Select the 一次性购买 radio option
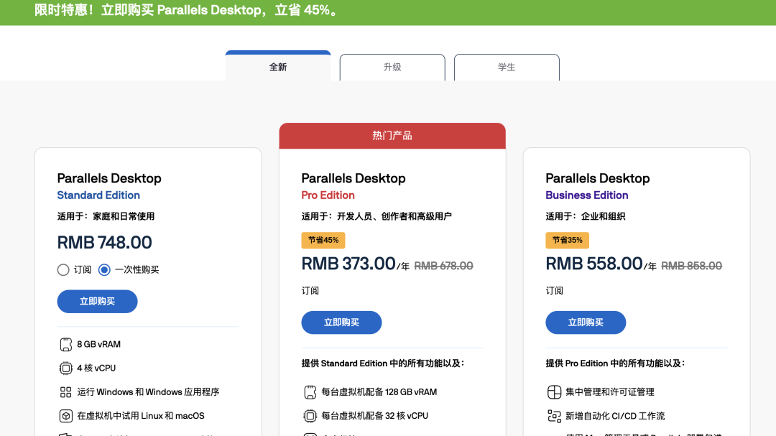This screenshot has height=436, width=776. (104, 269)
